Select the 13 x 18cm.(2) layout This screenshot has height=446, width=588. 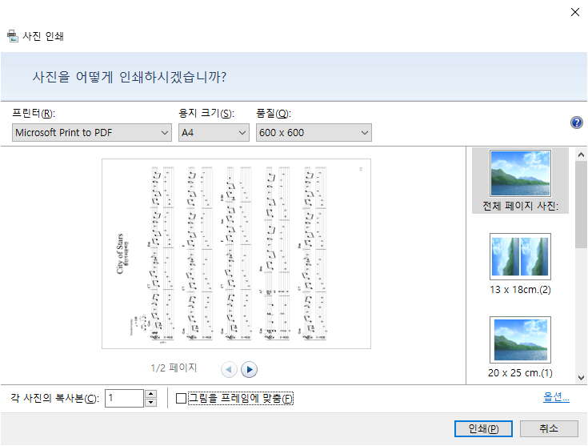(x=520, y=264)
